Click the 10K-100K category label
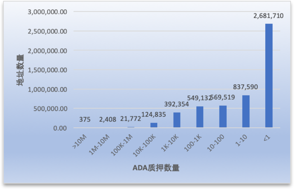This screenshot has height=189, width=294. click(x=144, y=146)
